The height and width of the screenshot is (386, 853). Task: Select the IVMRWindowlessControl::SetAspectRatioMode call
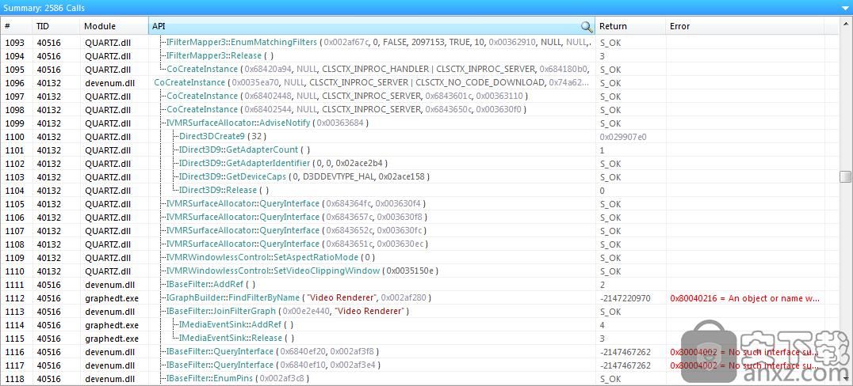click(261, 257)
